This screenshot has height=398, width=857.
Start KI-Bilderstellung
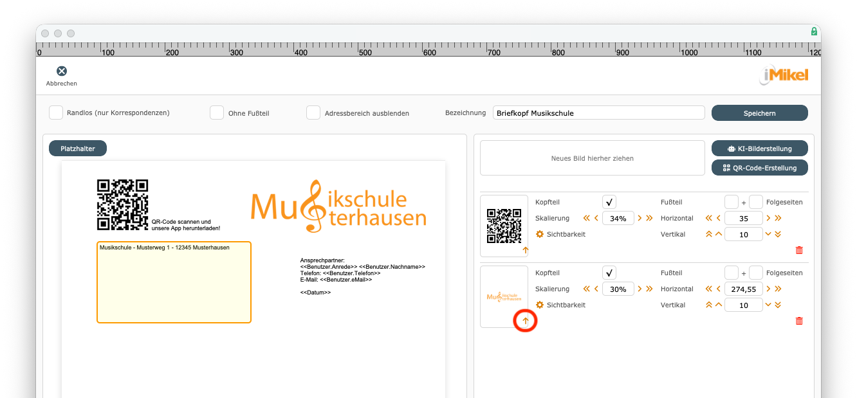[760, 149]
